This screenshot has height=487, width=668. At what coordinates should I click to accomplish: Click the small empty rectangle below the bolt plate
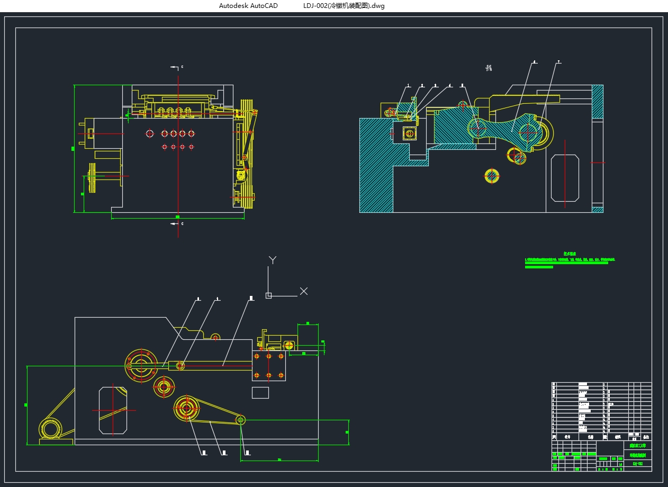click(x=260, y=393)
